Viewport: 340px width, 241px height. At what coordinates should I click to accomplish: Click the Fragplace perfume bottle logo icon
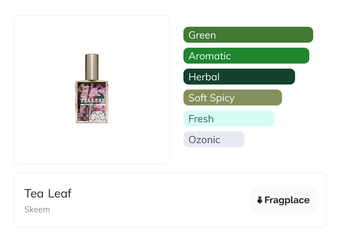(260, 200)
